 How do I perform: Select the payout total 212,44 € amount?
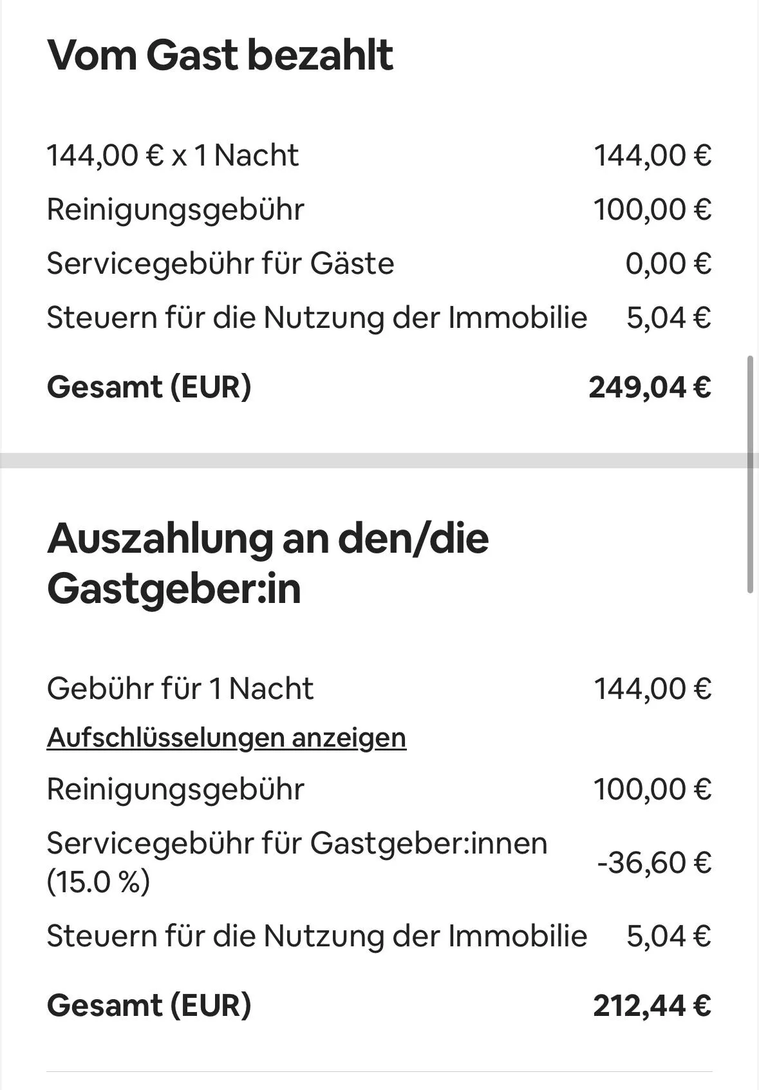click(x=652, y=1005)
